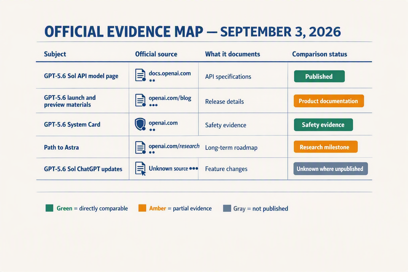Viewport: 408px width, 272px height.
Task: Click the Gray = not published legend text
Action: 261,209
